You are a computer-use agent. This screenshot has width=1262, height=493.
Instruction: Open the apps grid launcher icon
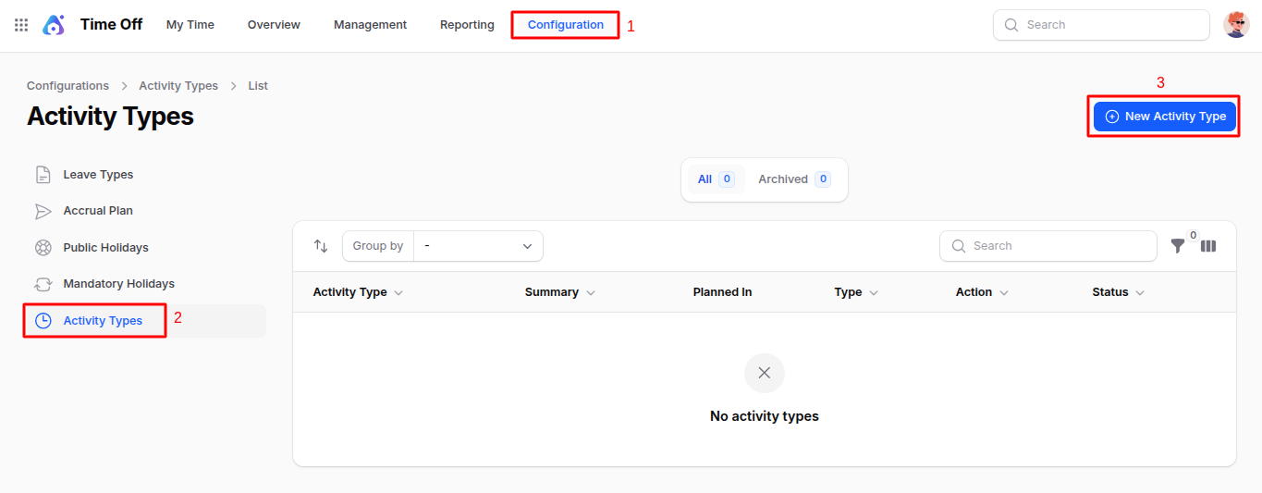pos(21,25)
